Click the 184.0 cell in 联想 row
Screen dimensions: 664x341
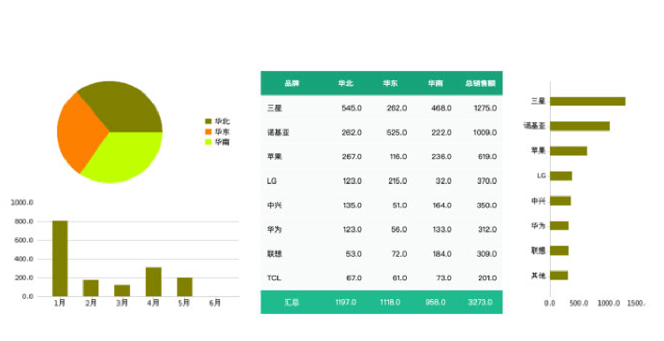click(x=441, y=254)
